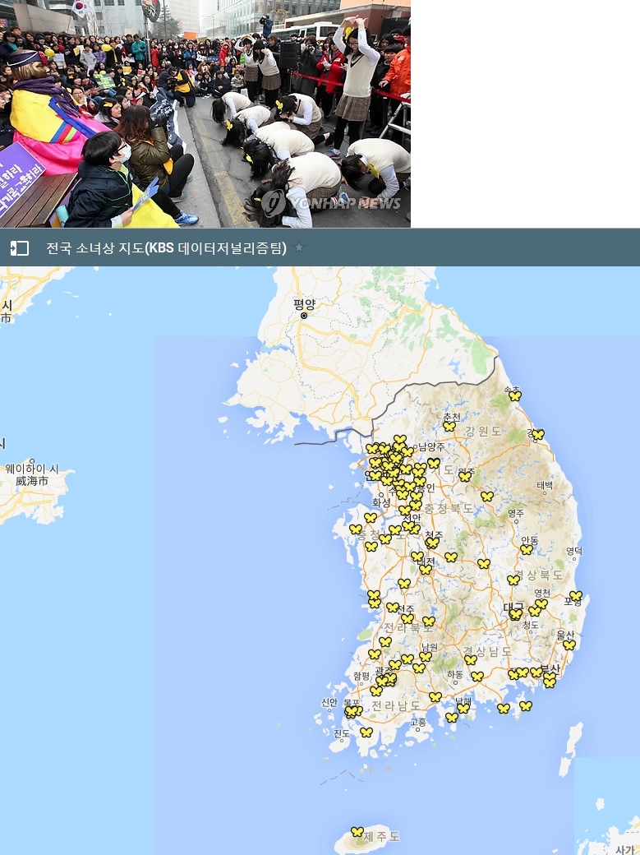Click the butterfly marker on Jeju Island
Image resolution: width=640 pixels, height=855 pixels.
point(357,832)
